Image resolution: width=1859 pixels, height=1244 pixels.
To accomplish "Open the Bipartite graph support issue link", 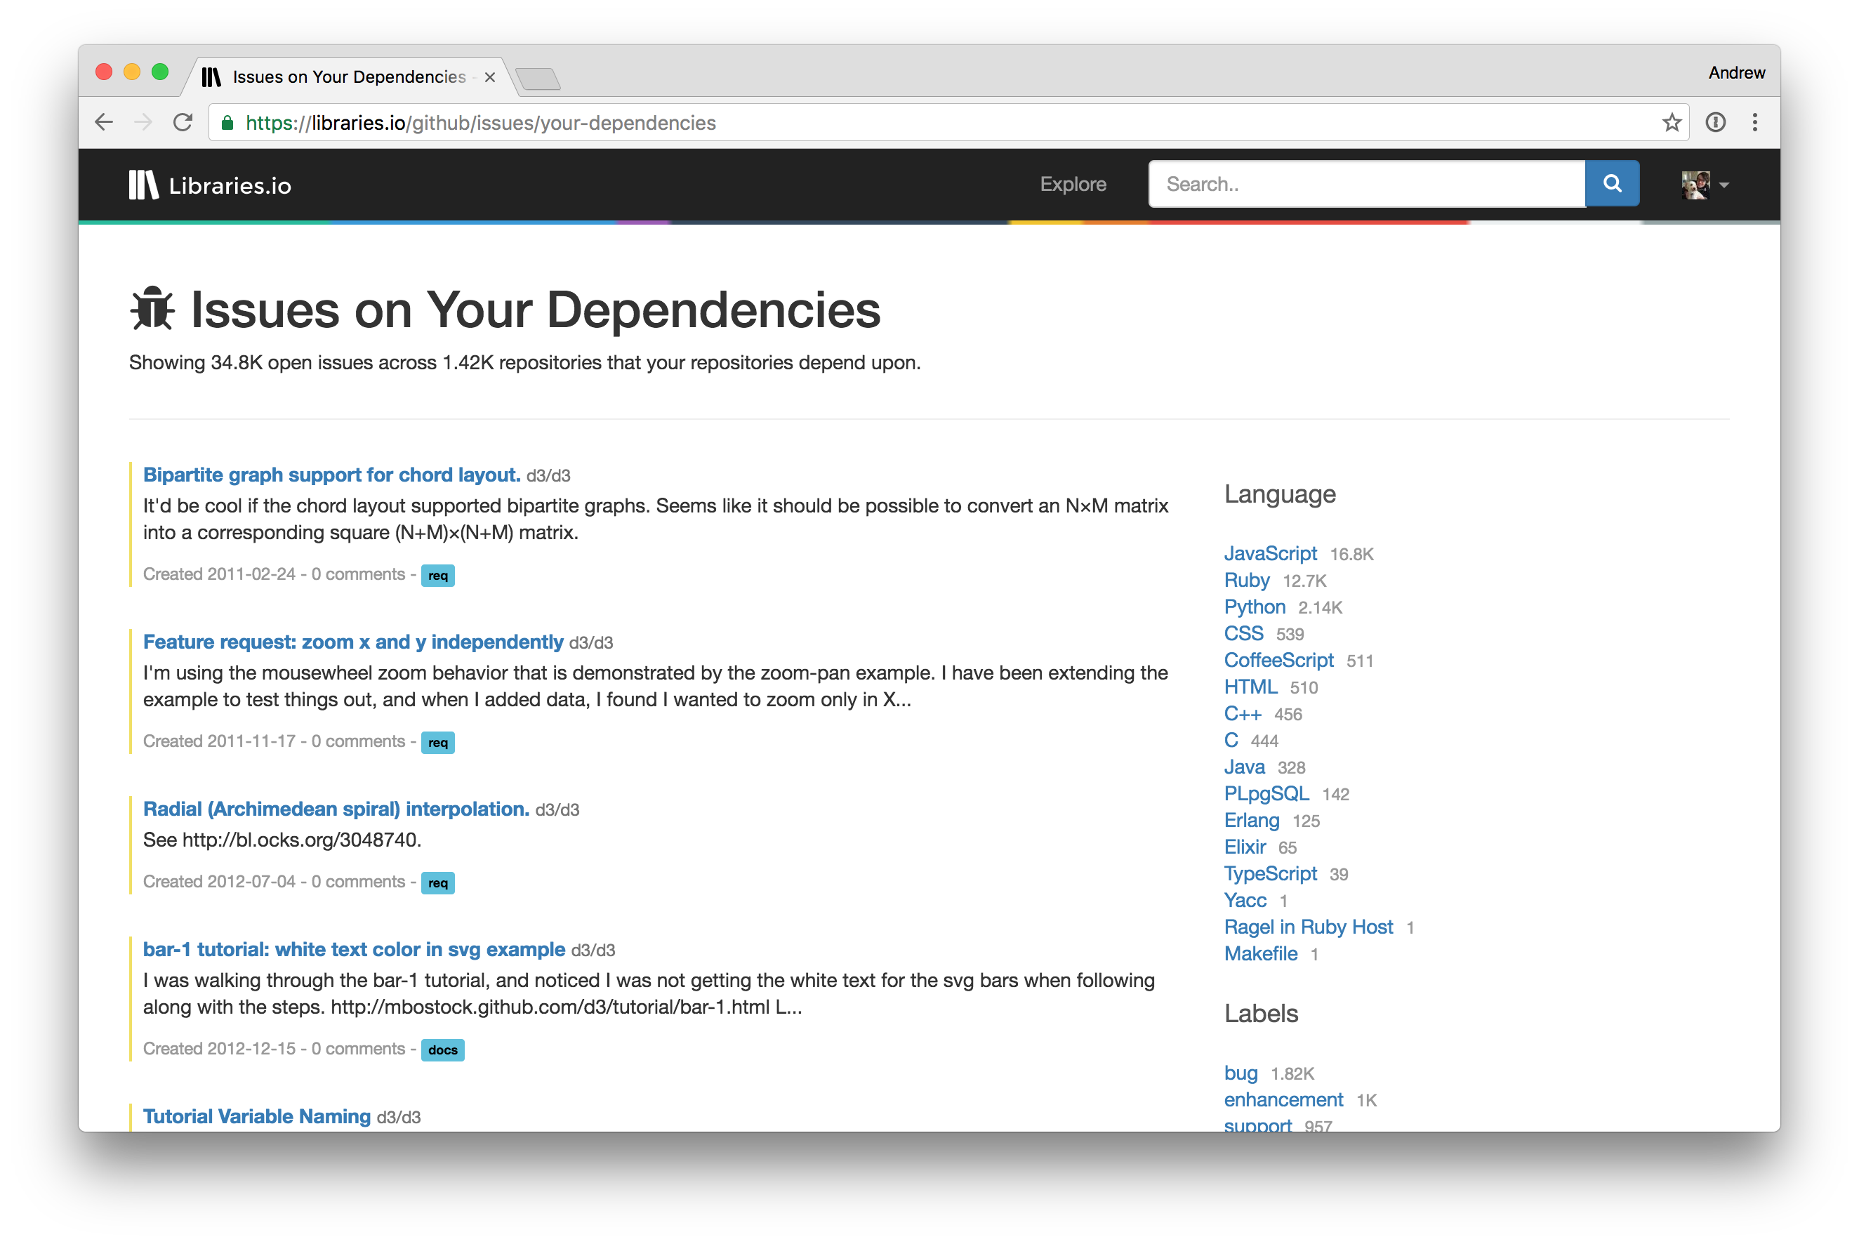I will click(x=331, y=475).
